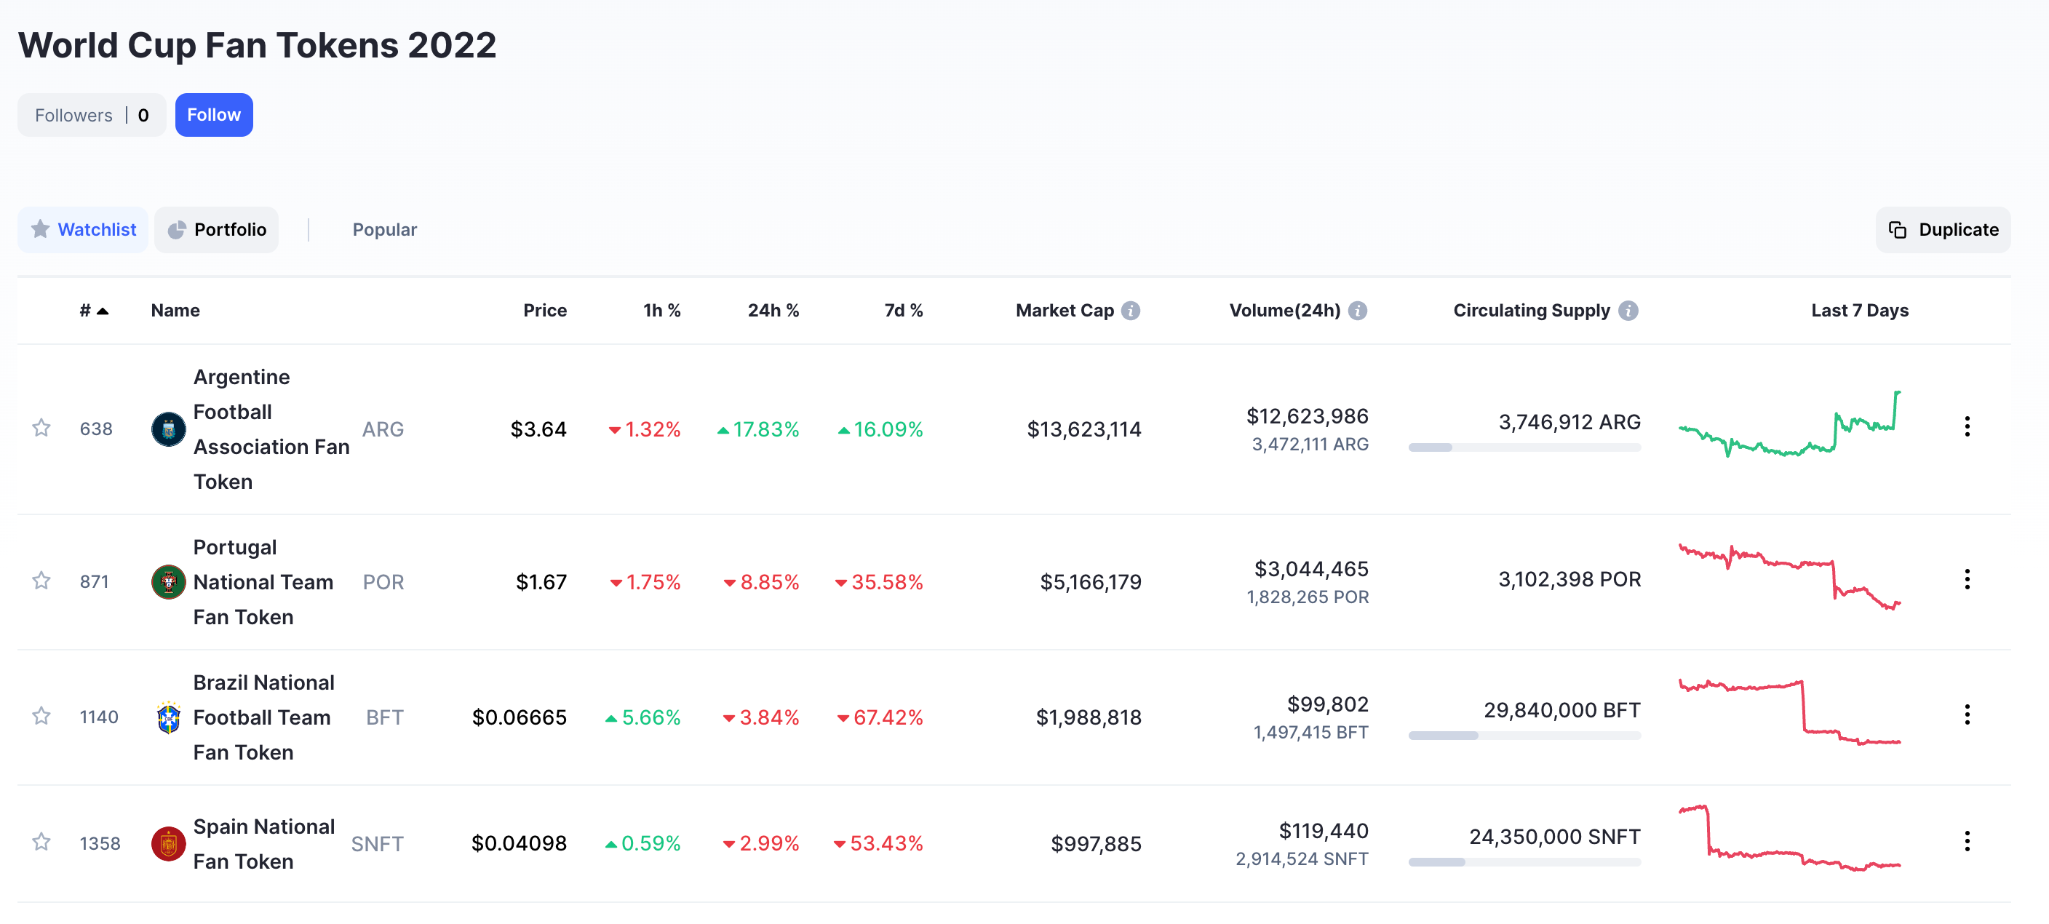Sort by the 24h % column header

tap(773, 311)
